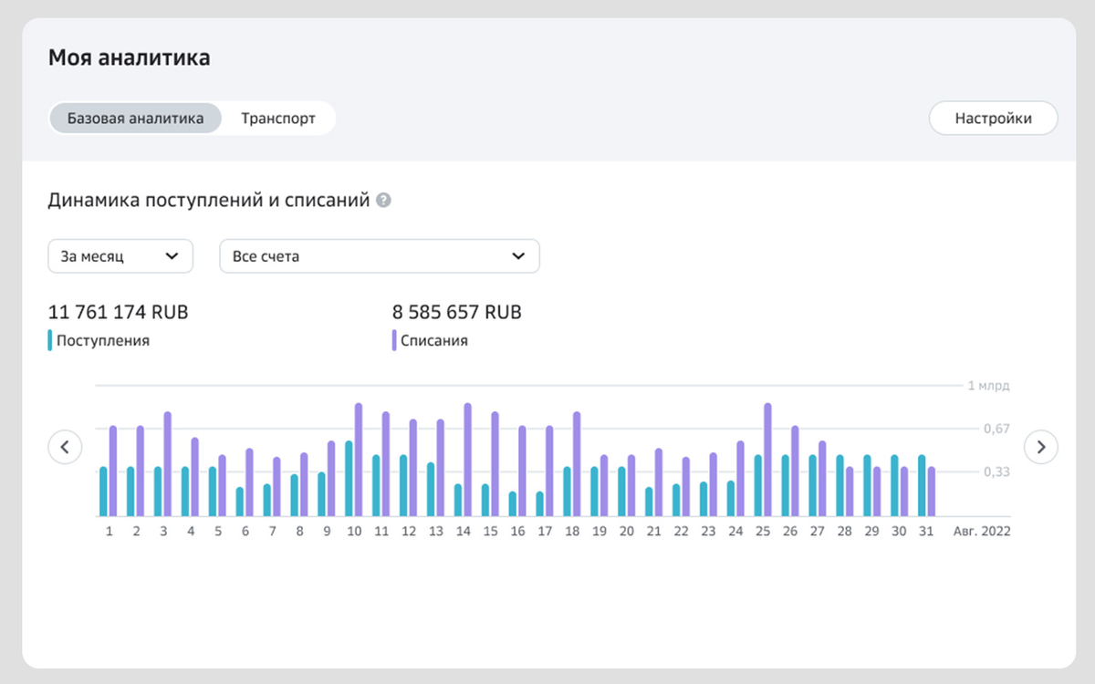Select day 31 on the chart axis
The height and width of the screenshot is (684, 1095).
coord(926,530)
